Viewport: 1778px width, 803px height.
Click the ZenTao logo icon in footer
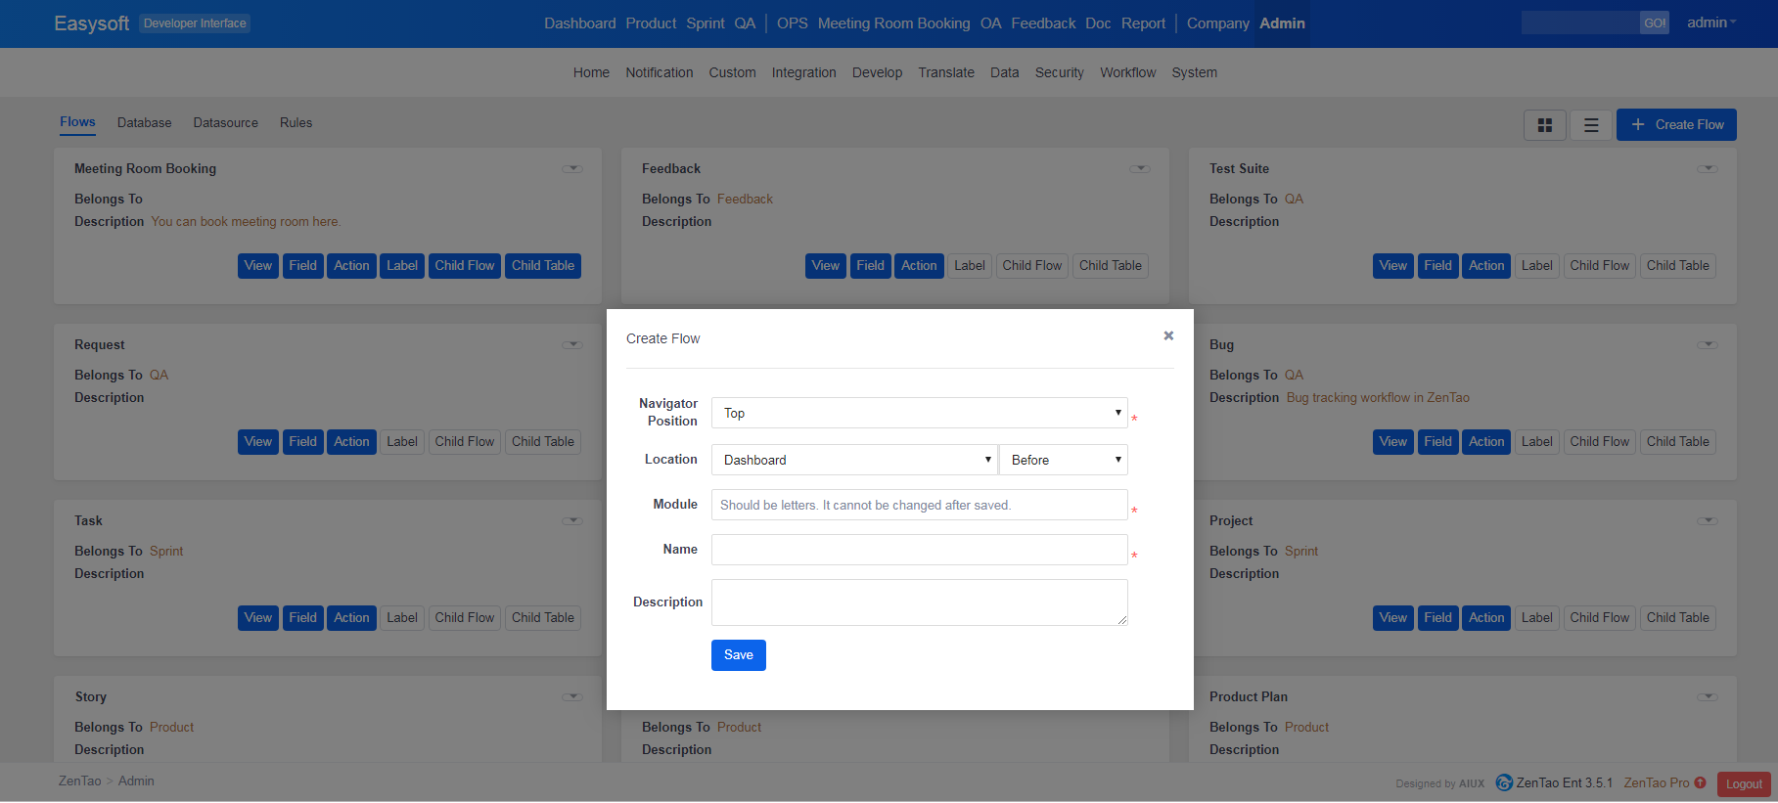click(x=1504, y=782)
